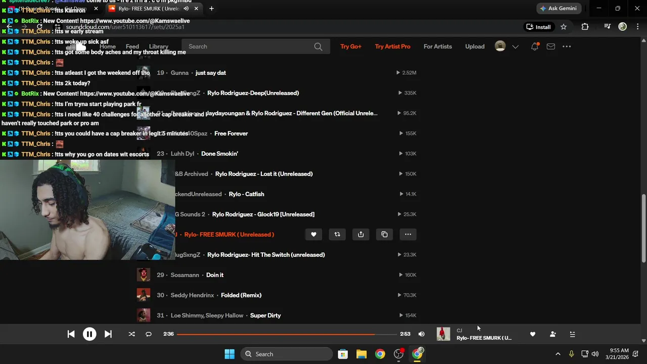Screen dimensions: 647x364
Task: Open OBS Studio from taskbar
Action: (399, 354)
